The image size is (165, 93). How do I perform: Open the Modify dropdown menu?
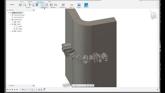(x=44, y=7)
